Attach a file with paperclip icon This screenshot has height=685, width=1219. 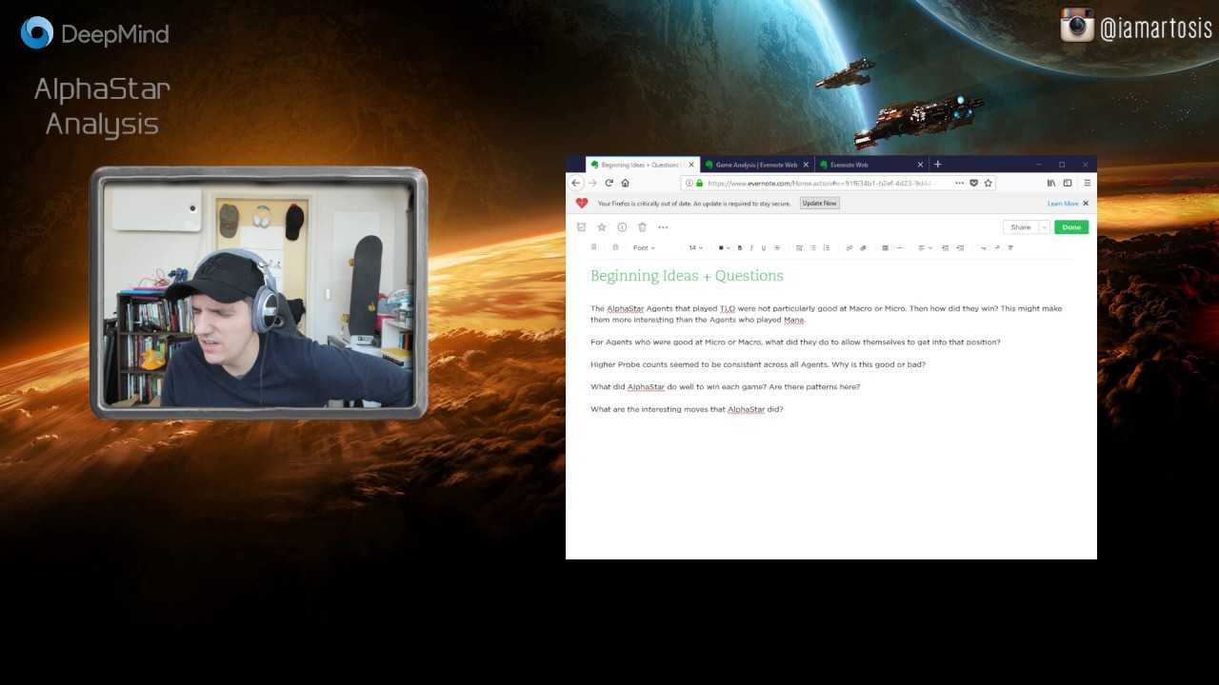[x=863, y=247]
